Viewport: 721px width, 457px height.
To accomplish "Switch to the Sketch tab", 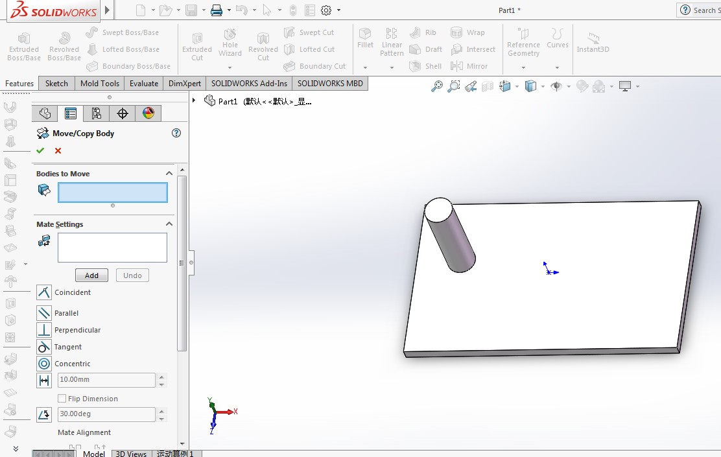I will [x=56, y=83].
